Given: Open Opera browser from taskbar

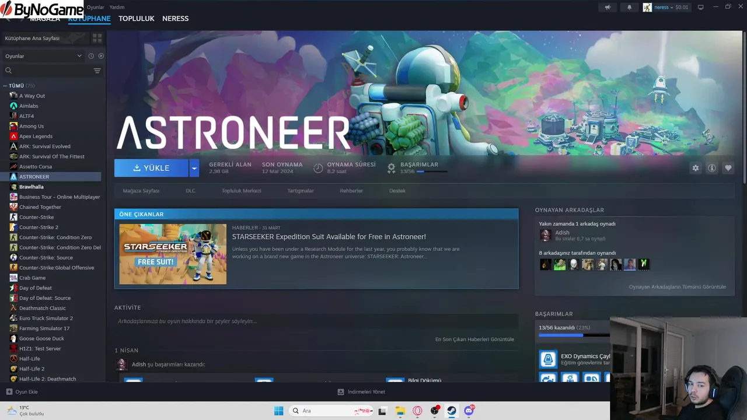Looking at the screenshot, I should 417,411.
